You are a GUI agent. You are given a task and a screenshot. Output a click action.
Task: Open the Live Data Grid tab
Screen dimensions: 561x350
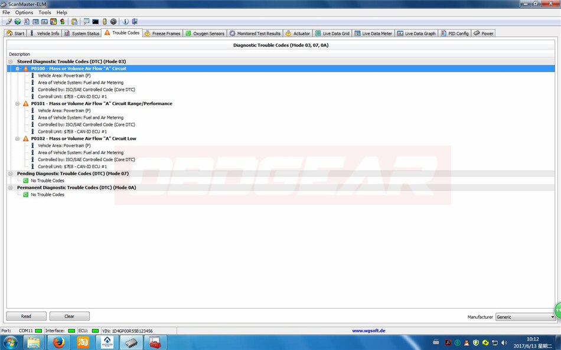point(332,33)
